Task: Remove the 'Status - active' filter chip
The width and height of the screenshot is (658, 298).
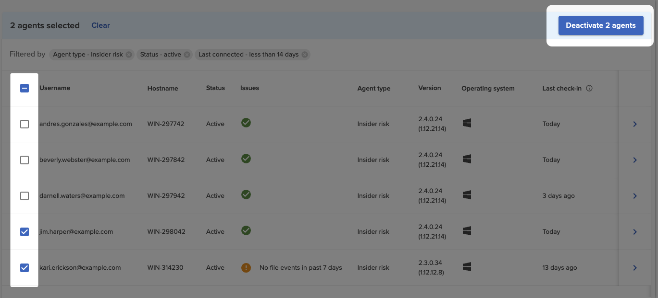Action: pyautogui.click(x=187, y=54)
